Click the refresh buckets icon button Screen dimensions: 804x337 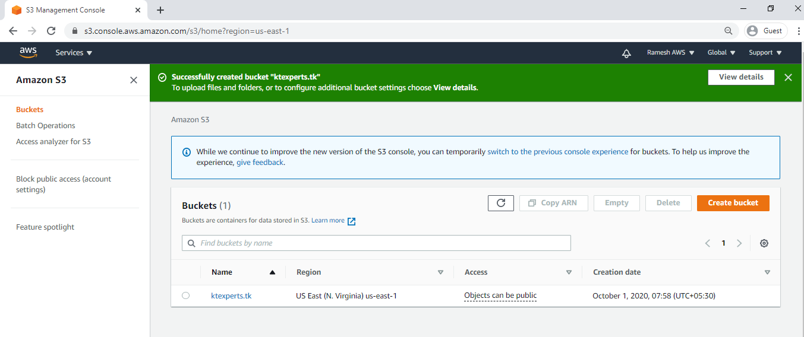pos(501,203)
